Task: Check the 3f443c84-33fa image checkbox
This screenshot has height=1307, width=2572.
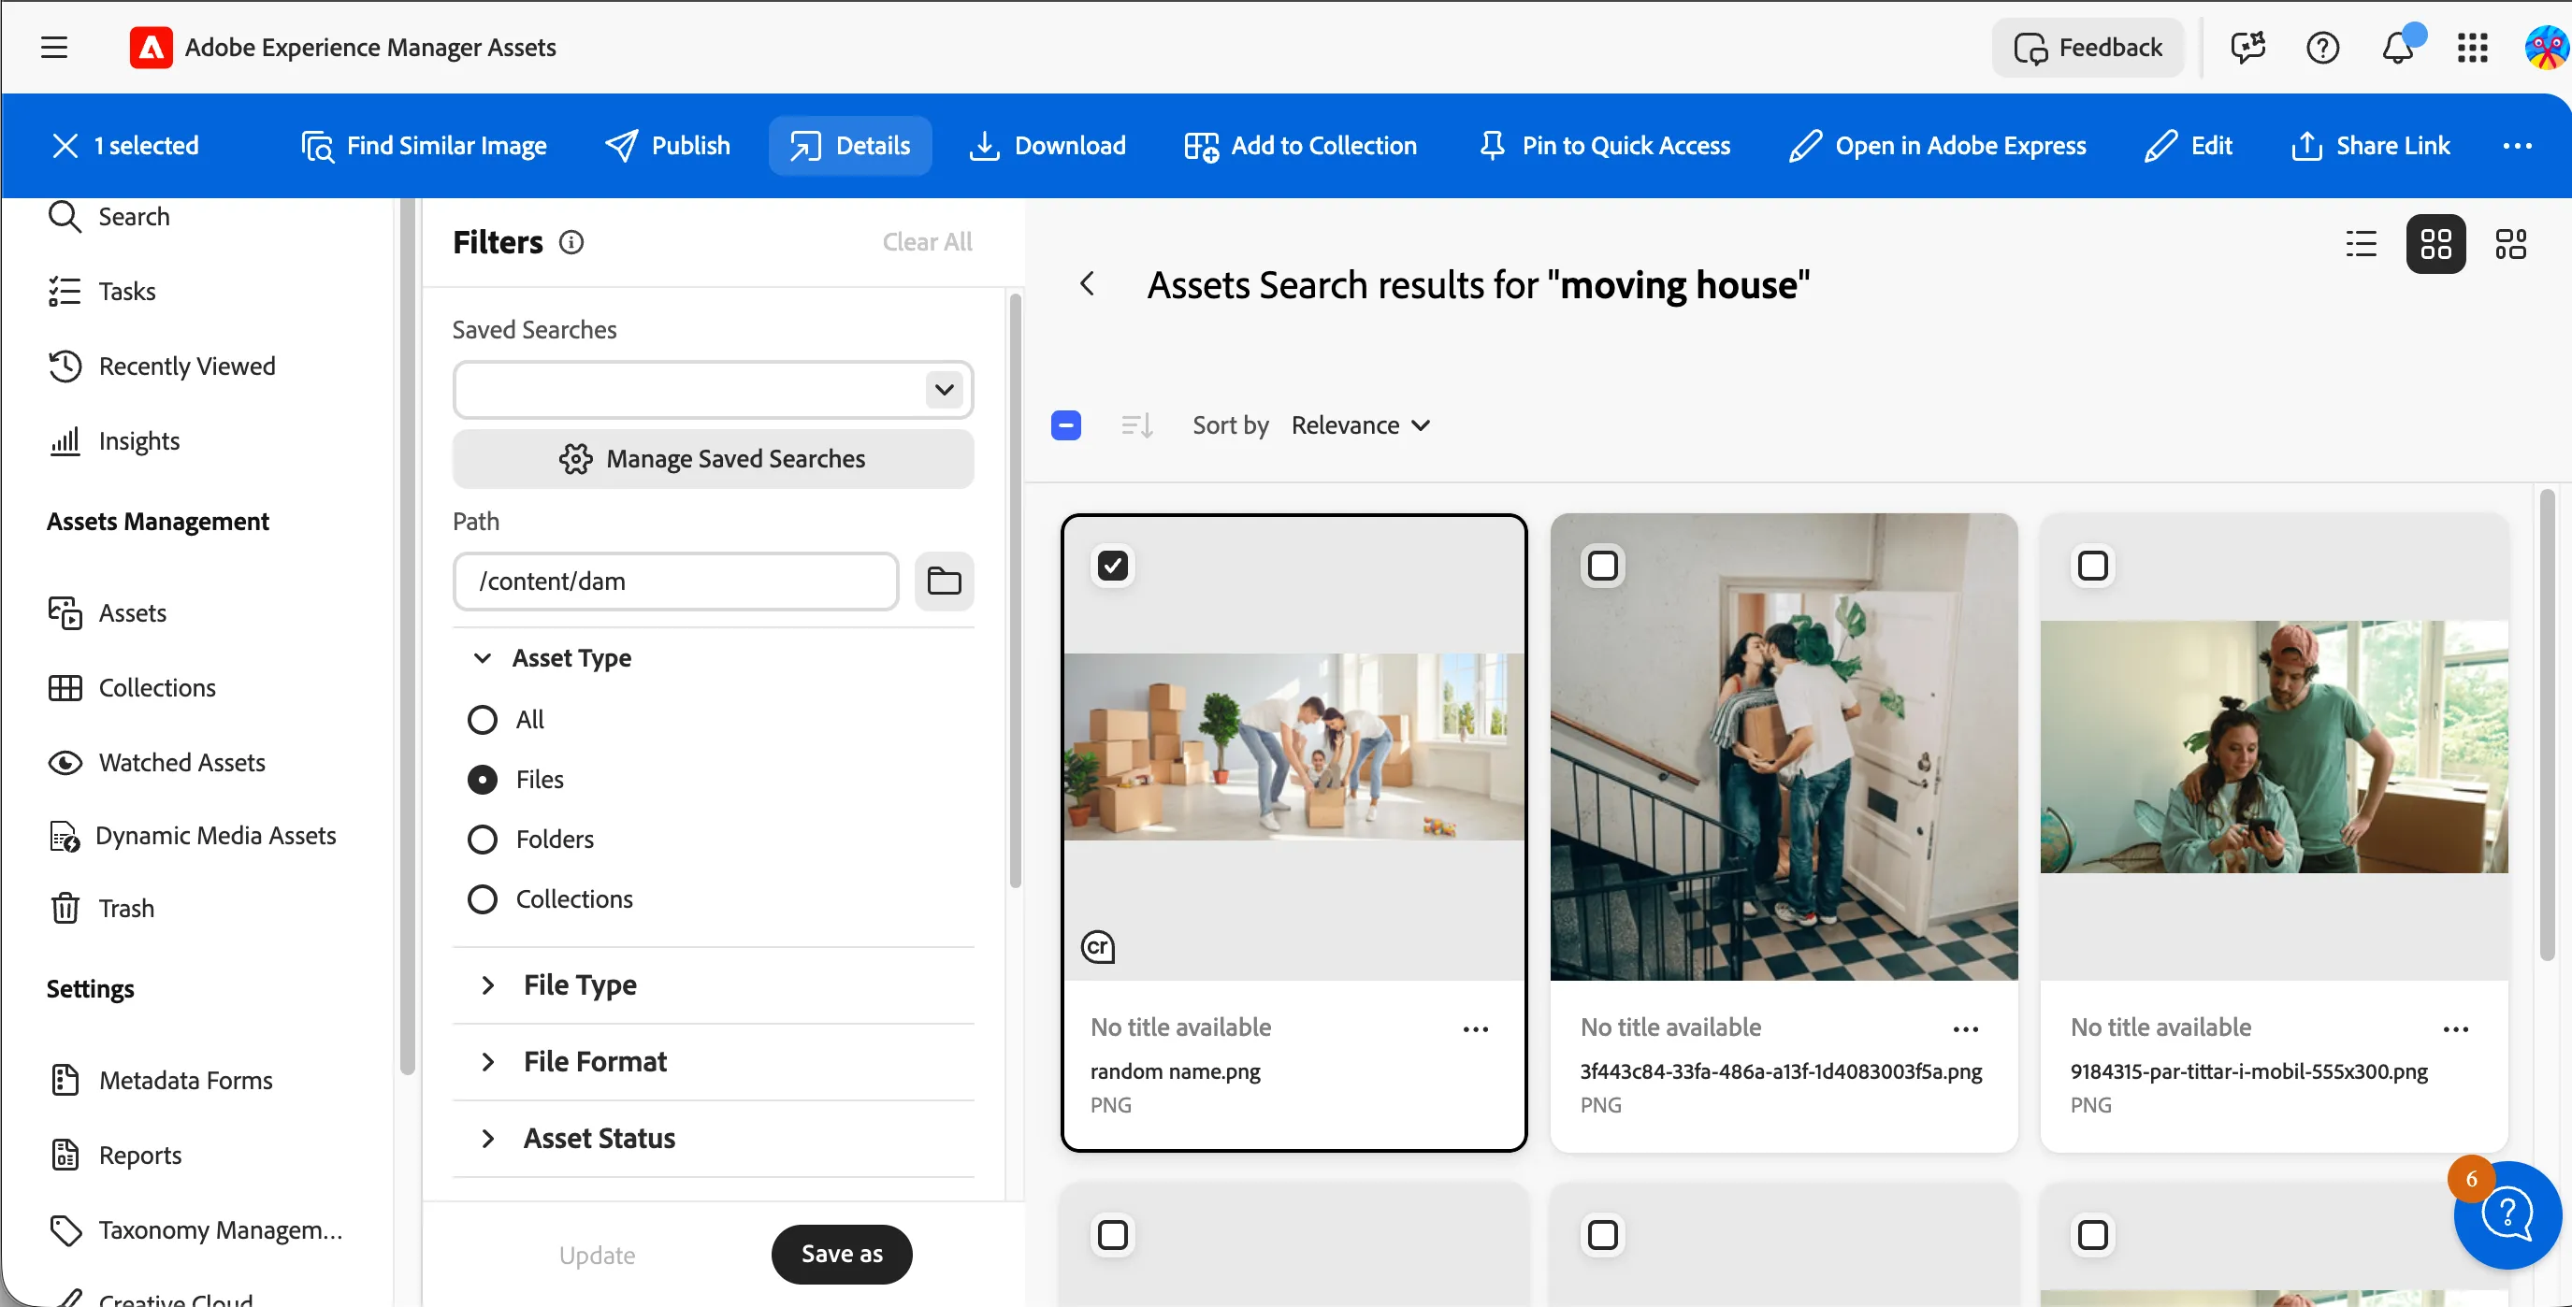Action: [x=1602, y=566]
